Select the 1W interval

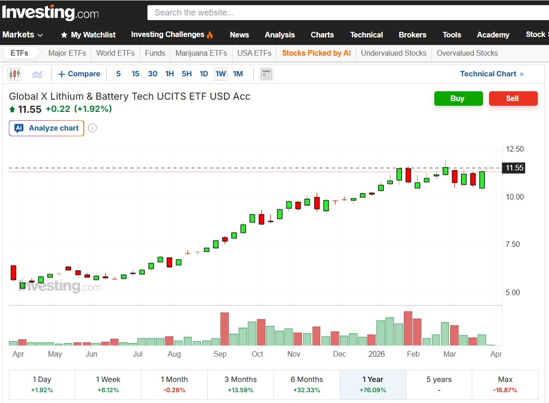point(220,74)
